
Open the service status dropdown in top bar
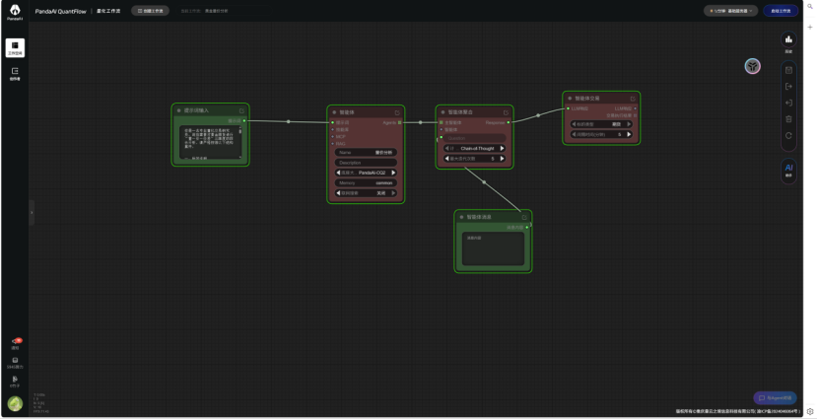730,11
